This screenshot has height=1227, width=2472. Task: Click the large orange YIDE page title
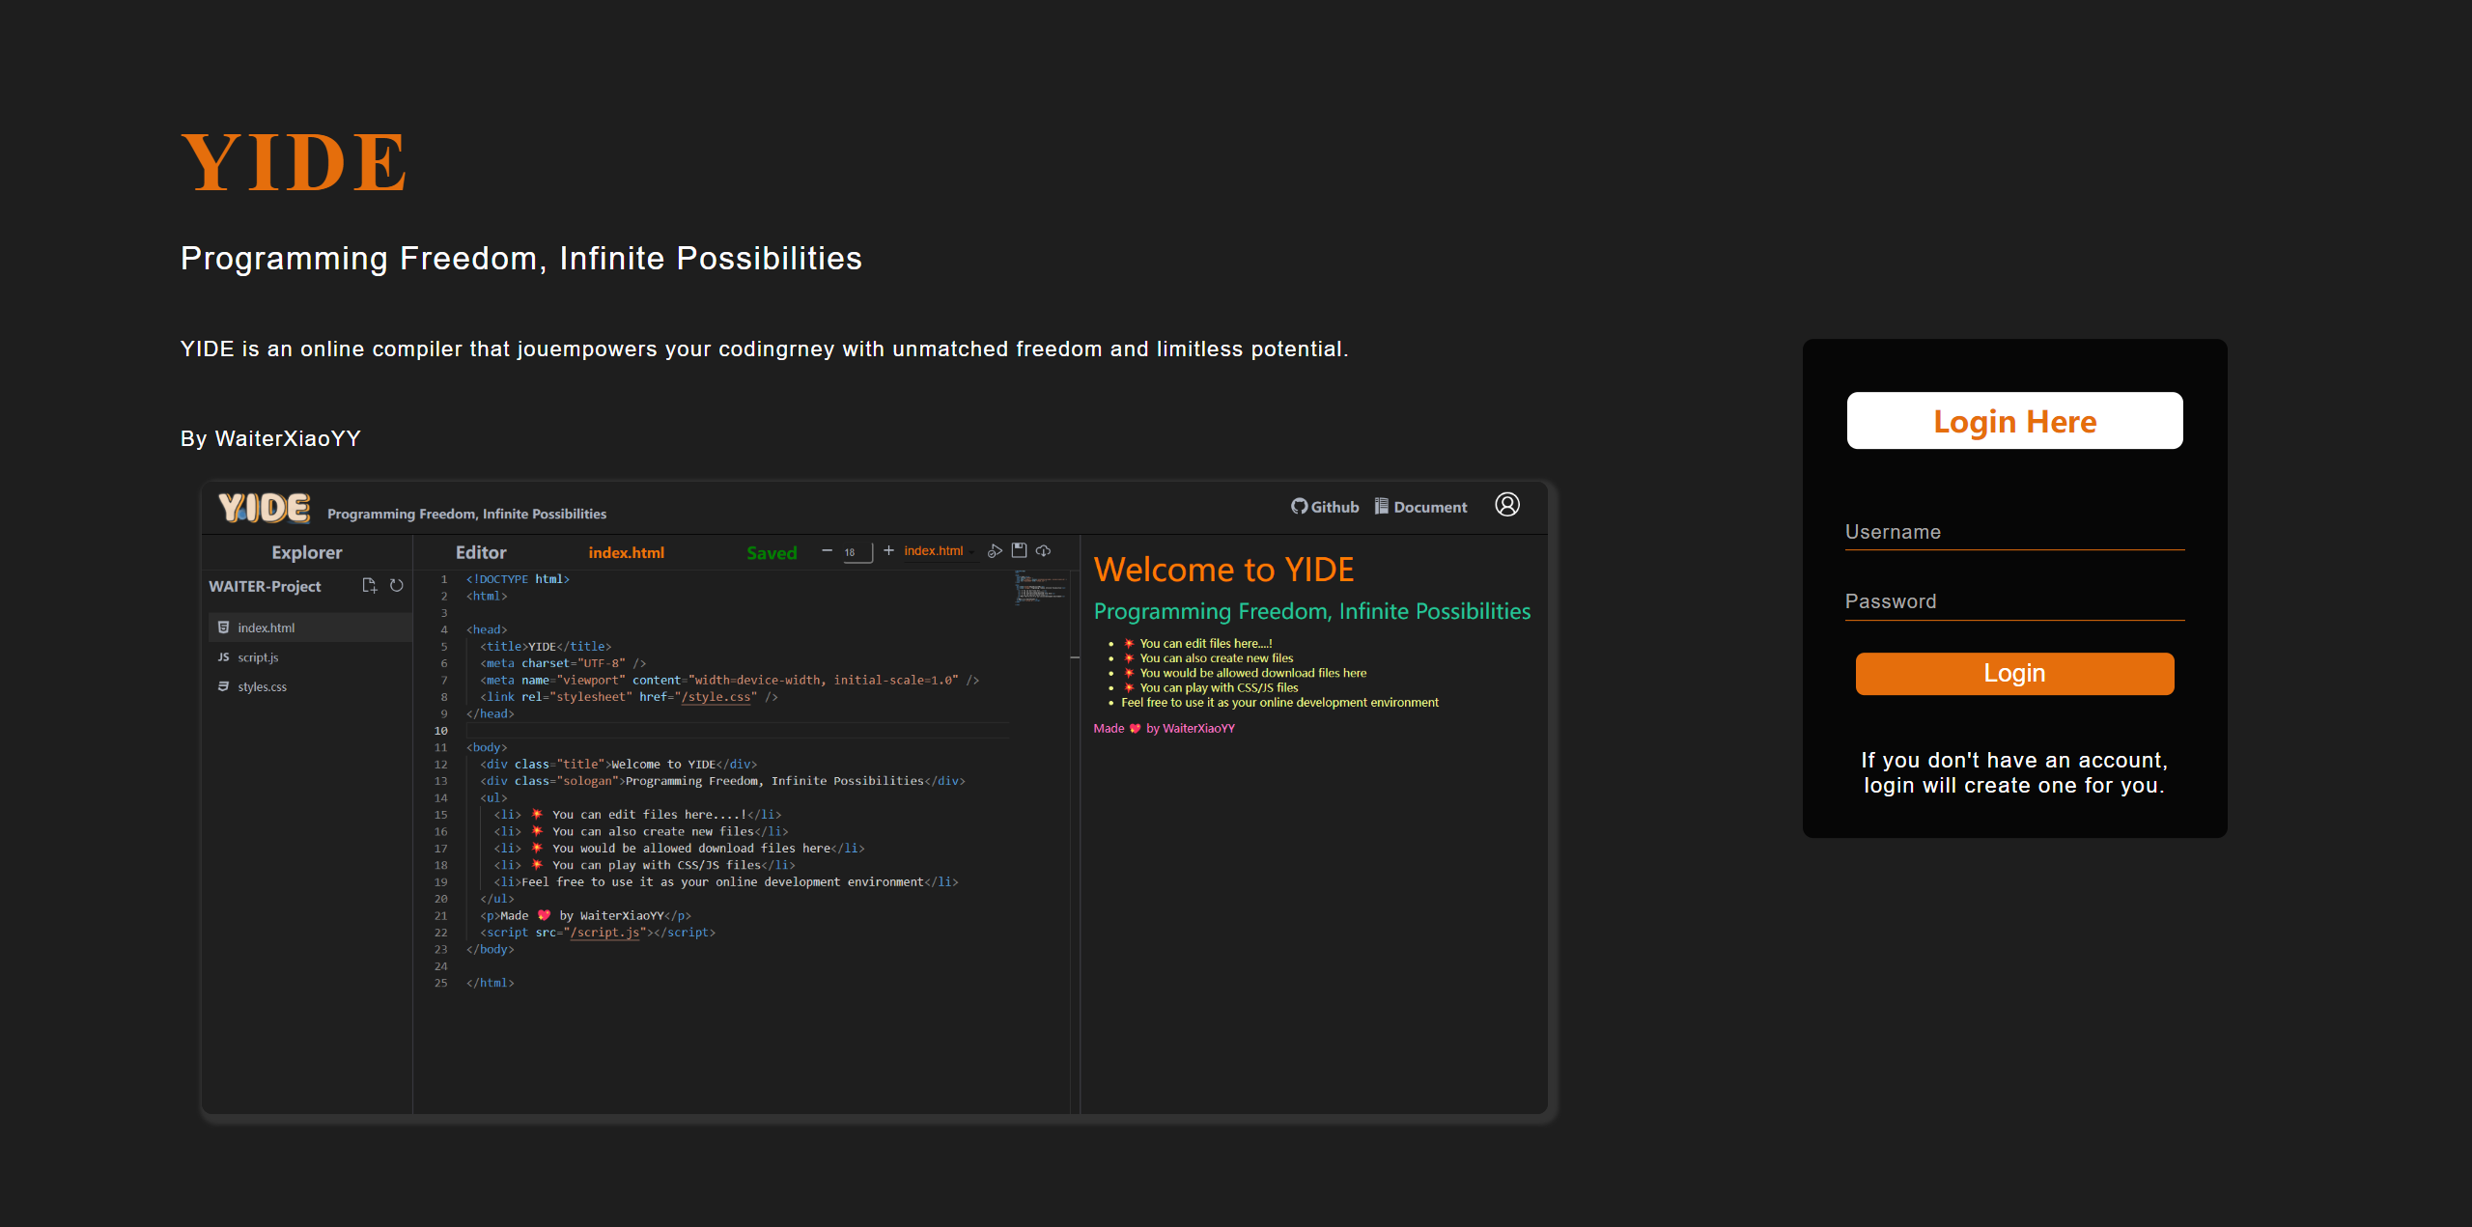[294, 162]
